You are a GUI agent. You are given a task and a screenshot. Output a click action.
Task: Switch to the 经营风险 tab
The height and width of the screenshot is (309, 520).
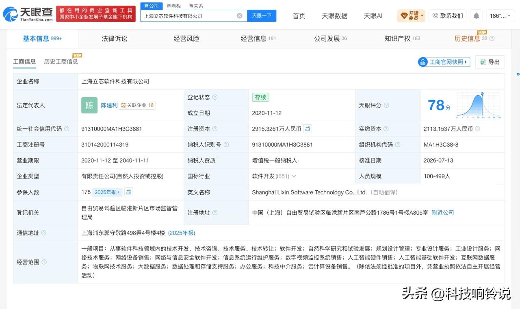[x=186, y=39]
